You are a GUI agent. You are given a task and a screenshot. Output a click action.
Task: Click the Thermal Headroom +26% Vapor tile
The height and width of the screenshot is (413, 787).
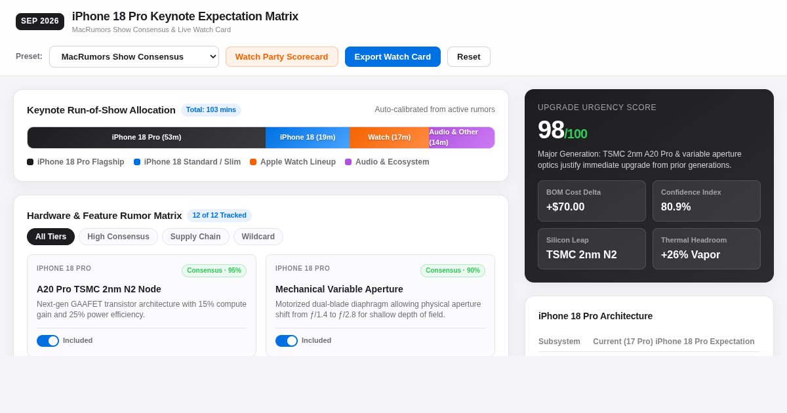coord(706,248)
